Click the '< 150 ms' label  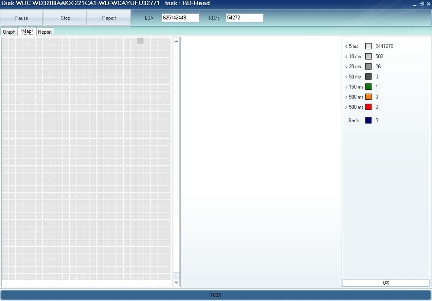point(354,87)
